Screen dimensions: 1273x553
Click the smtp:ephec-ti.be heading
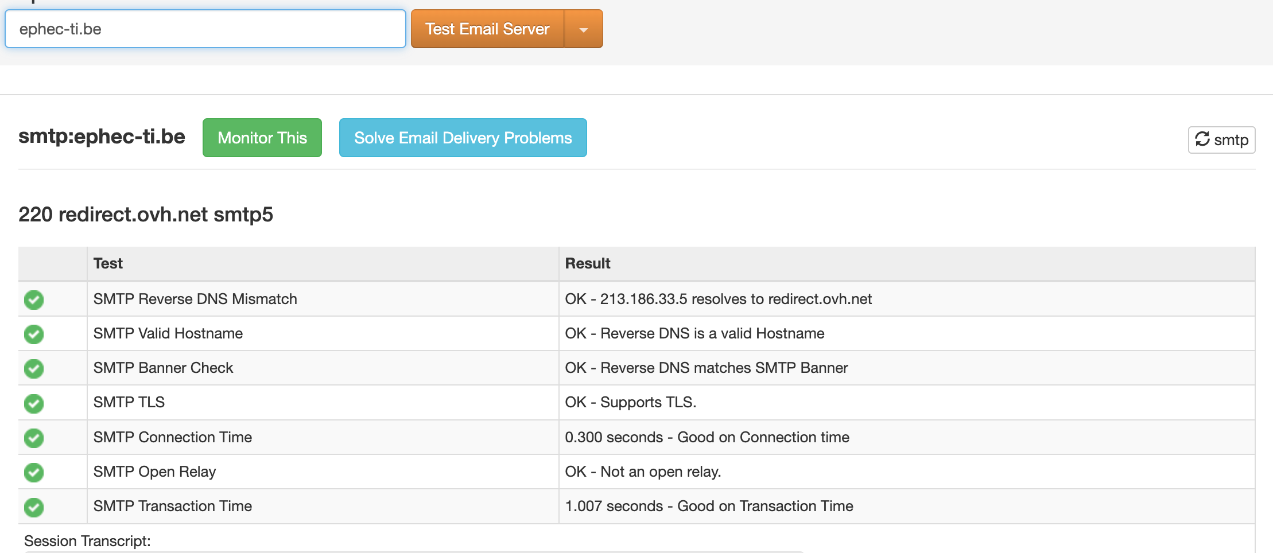[102, 137]
